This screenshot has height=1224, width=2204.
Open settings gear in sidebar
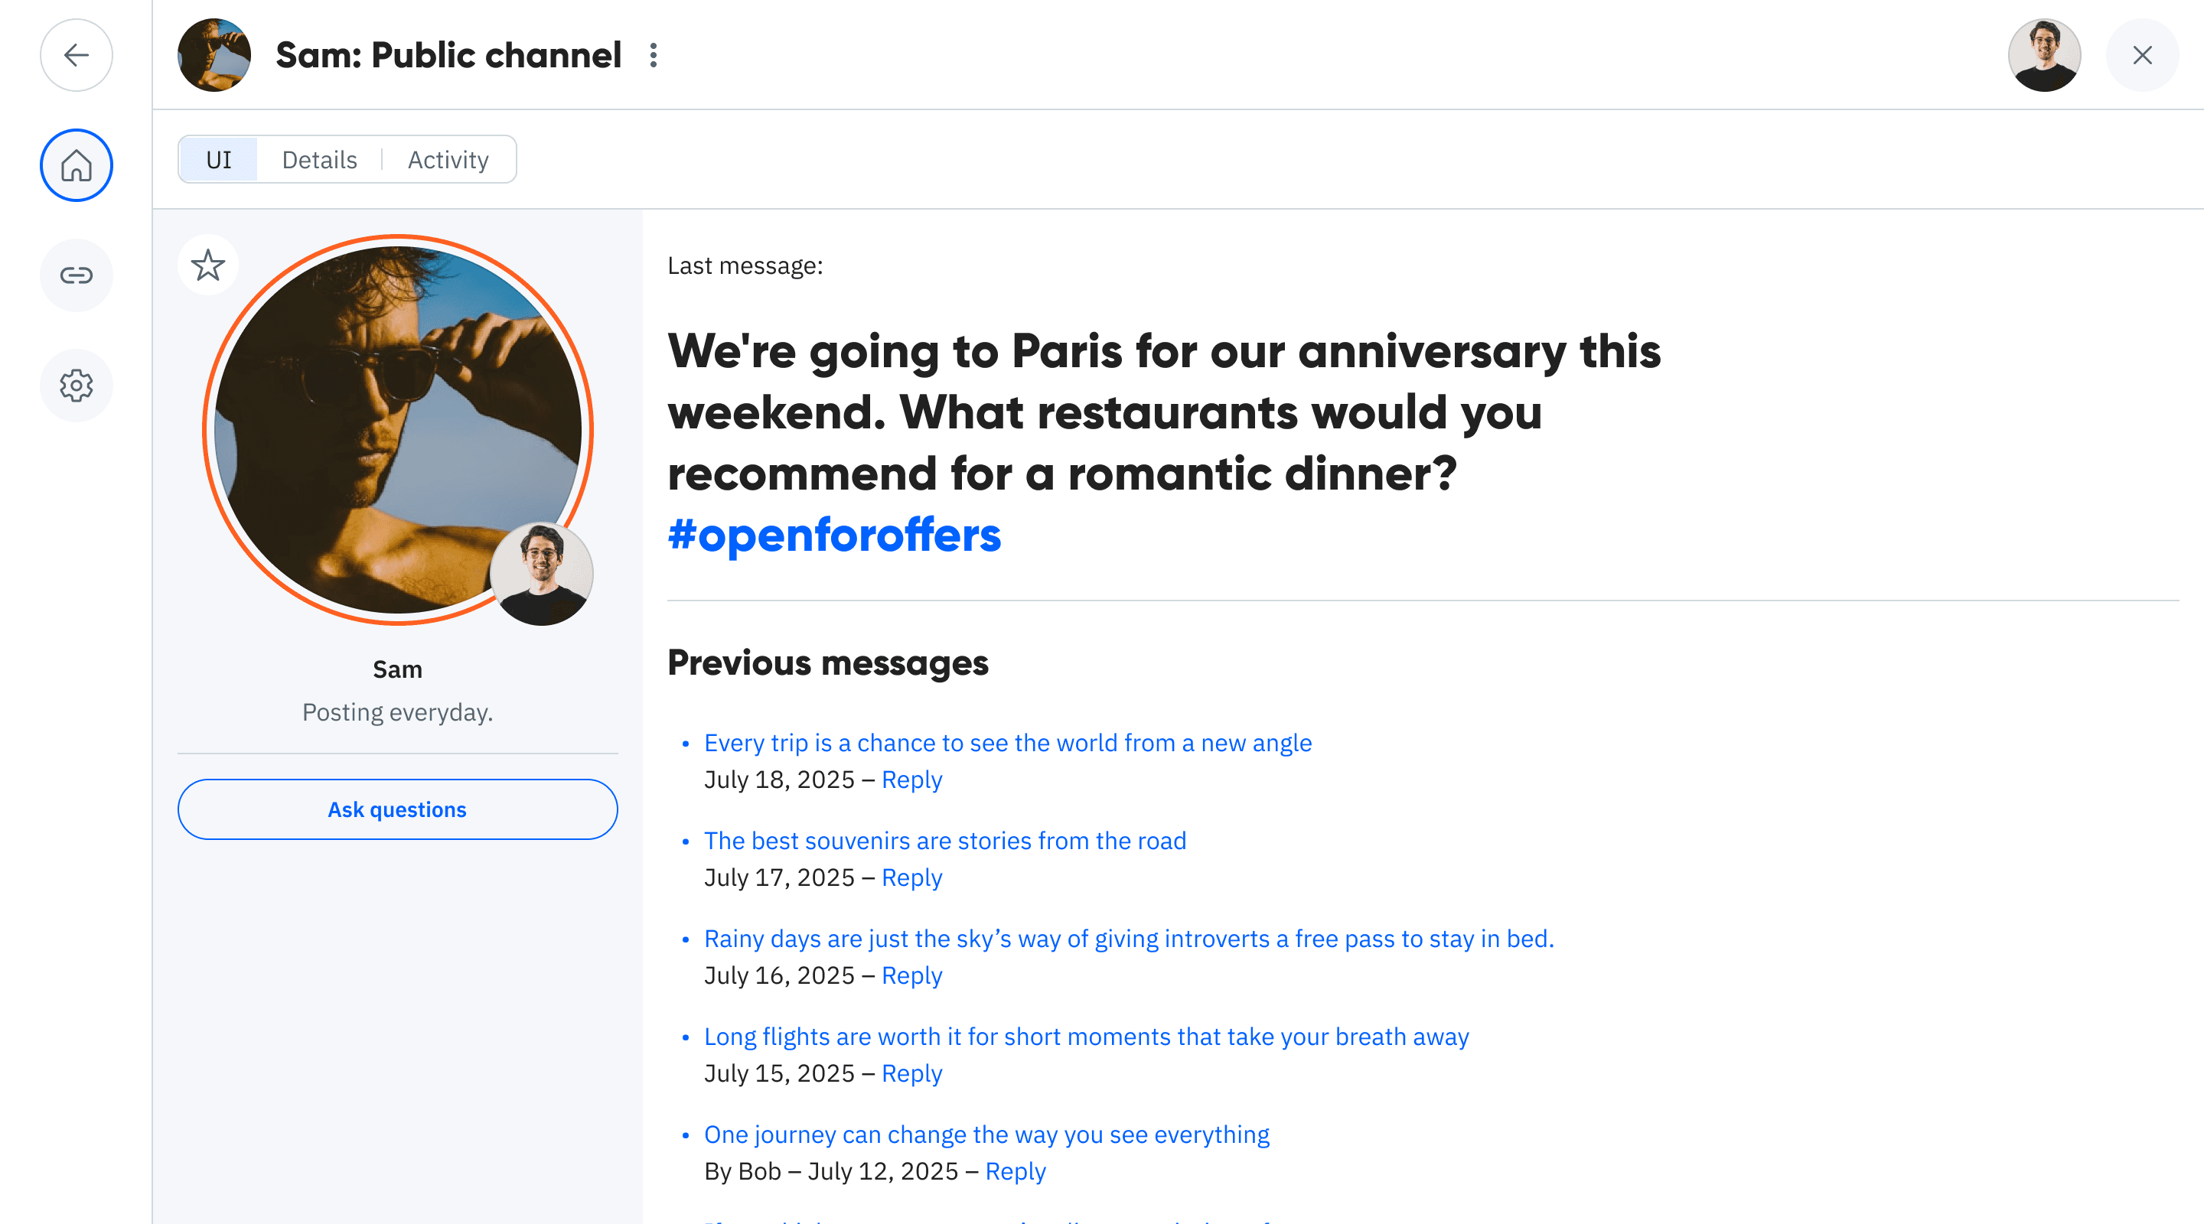pyautogui.click(x=77, y=385)
